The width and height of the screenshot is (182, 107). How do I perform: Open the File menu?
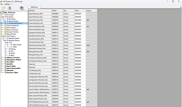point(2,4)
